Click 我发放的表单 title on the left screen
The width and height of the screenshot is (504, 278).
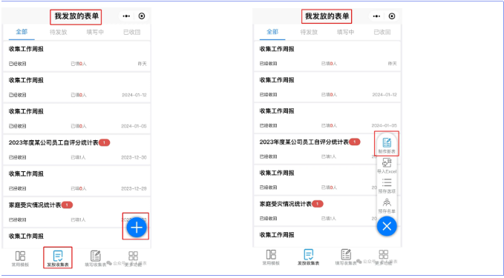coord(76,16)
